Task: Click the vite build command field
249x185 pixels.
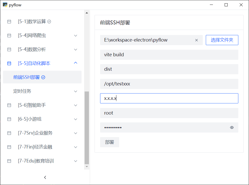Action: (x=169, y=55)
